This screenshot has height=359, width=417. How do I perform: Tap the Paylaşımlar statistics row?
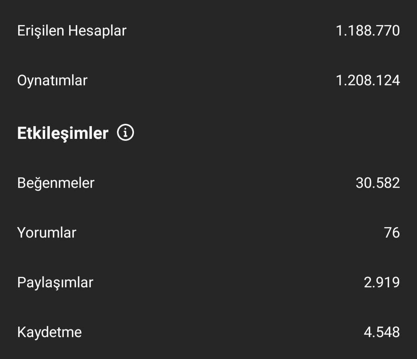[x=208, y=282]
